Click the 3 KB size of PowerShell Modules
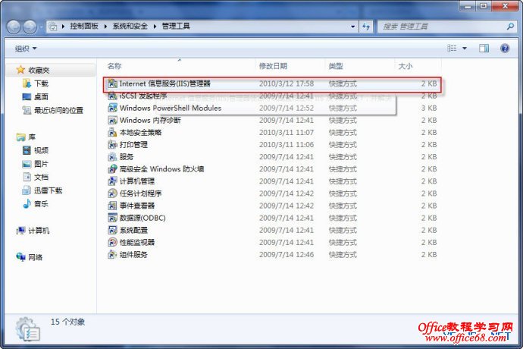This screenshot has width=523, height=349. coord(429,108)
